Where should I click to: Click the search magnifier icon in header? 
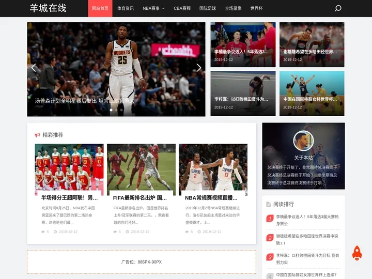click(x=338, y=8)
